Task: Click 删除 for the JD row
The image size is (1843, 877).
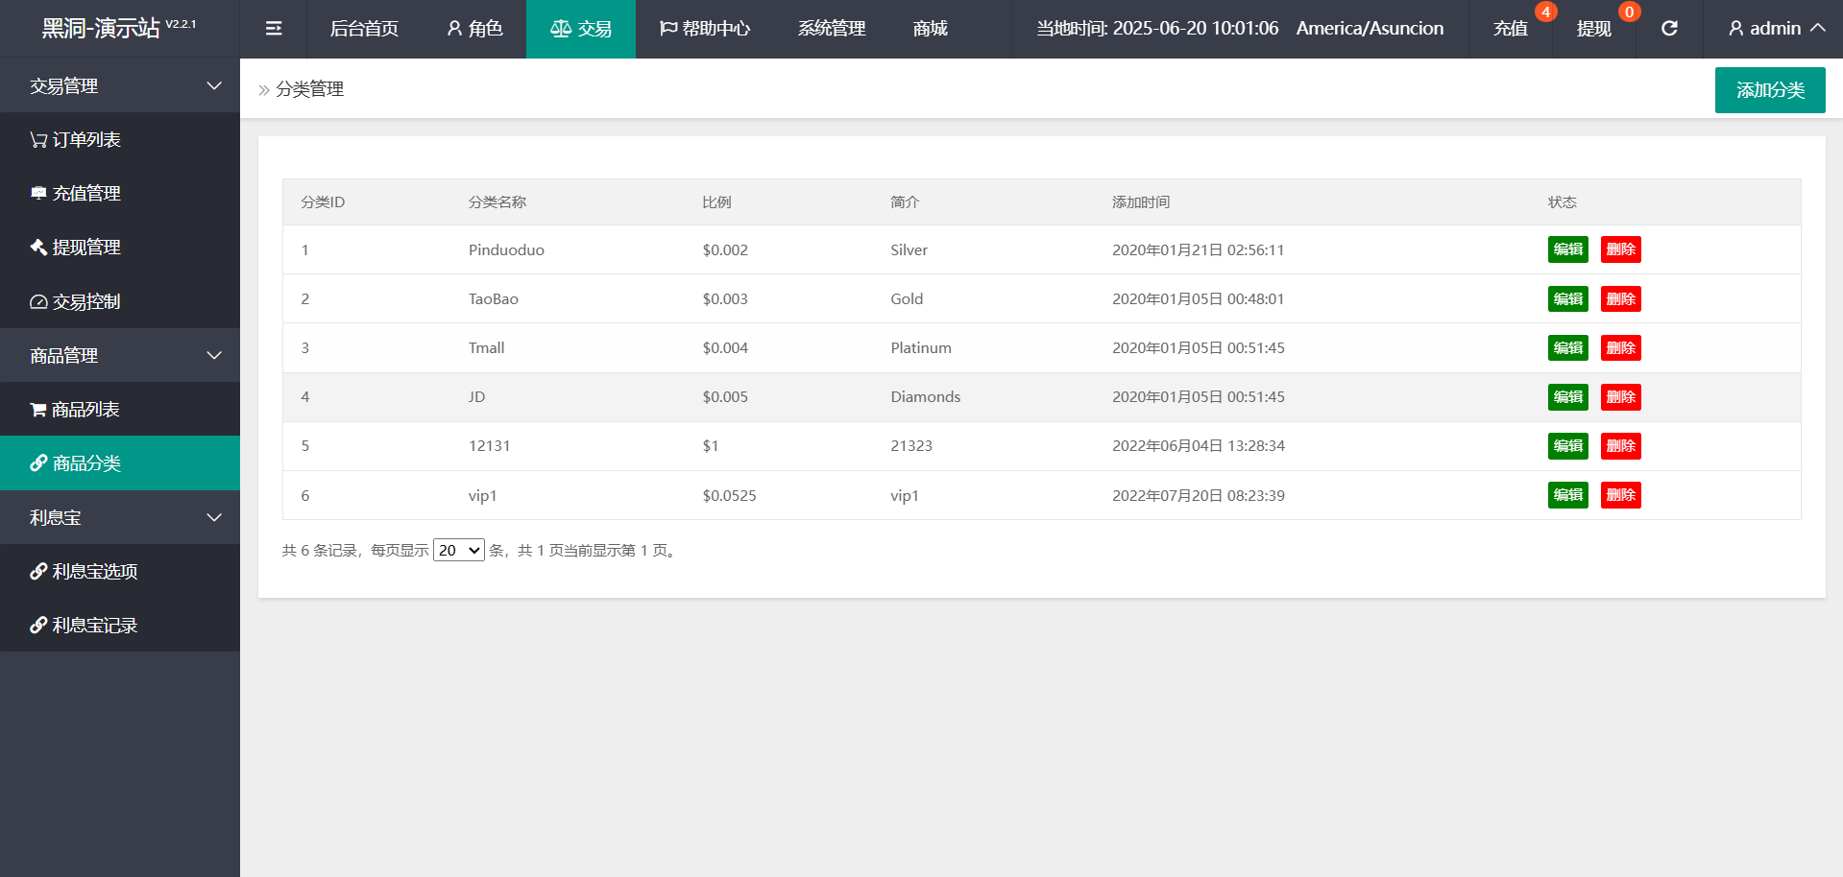Action: click(1621, 397)
